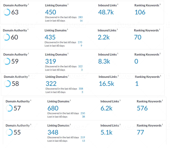The image size is (170, 148).
Task: Click info icon next to Linking Domains 348
Action: pos(70,125)
